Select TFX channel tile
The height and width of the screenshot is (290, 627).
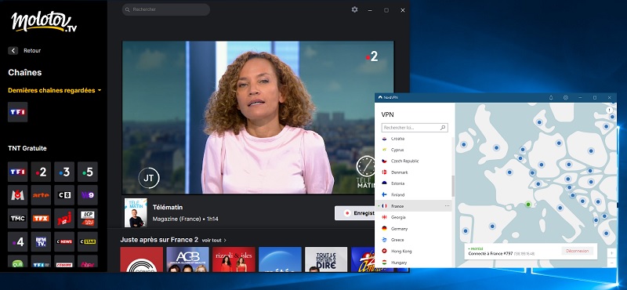(x=41, y=219)
